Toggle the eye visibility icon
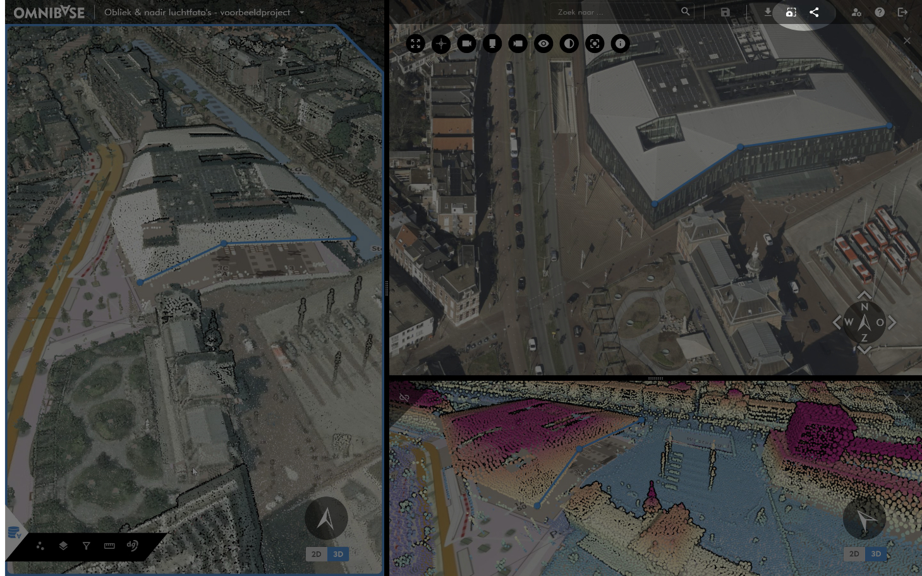Image resolution: width=922 pixels, height=576 pixels. (543, 44)
